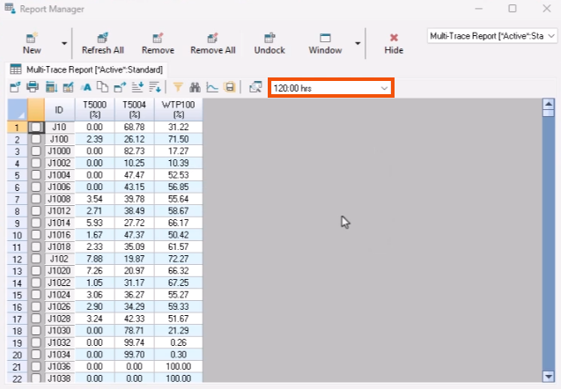The image size is (561, 389).
Task: Click the T5000 value 7.88
Action: tap(95, 259)
